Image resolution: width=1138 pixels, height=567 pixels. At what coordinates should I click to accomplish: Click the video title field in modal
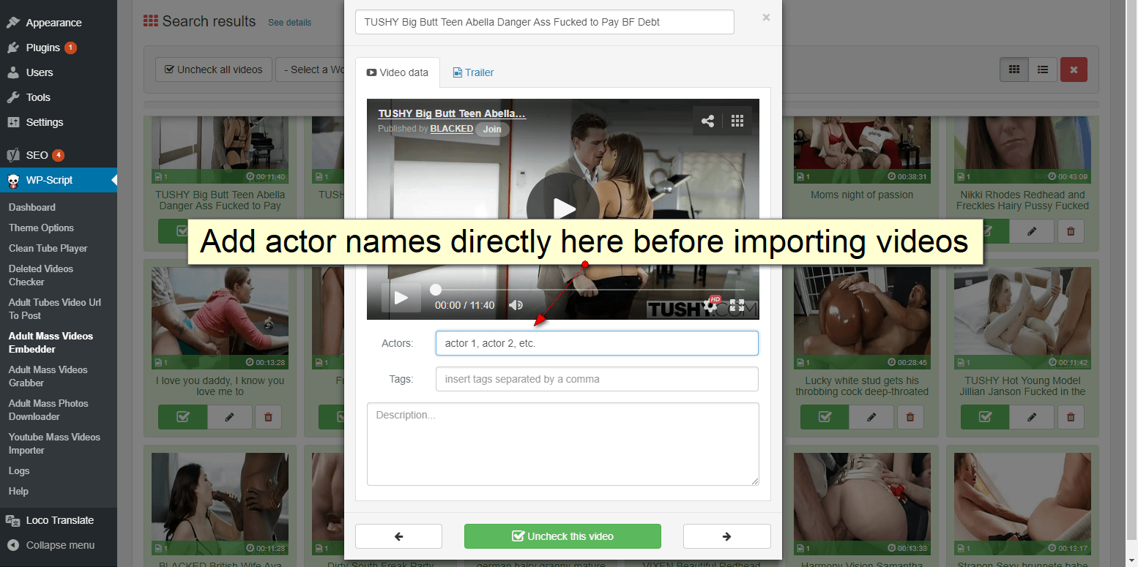coord(544,22)
